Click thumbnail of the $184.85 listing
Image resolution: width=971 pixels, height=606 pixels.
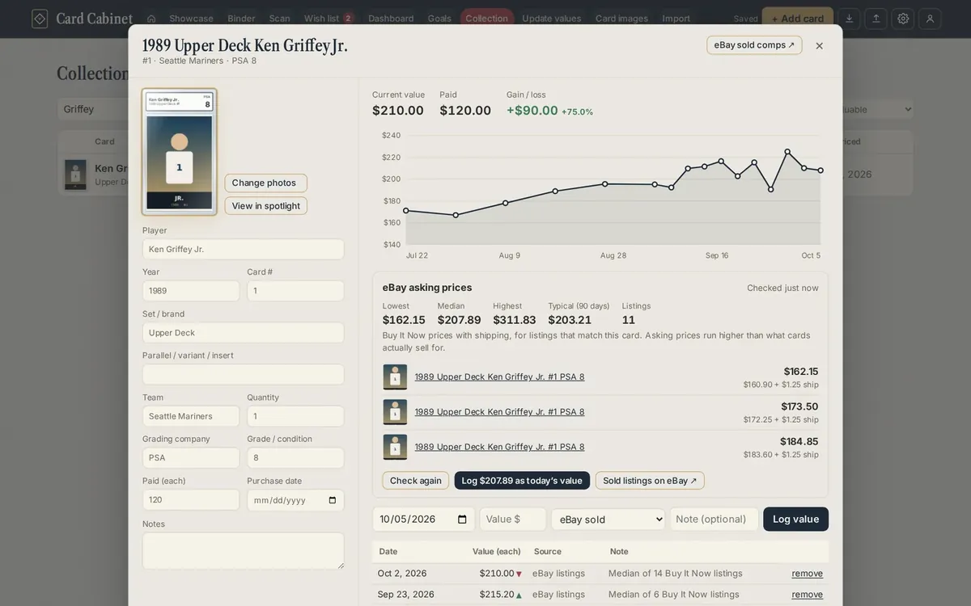tap(395, 447)
